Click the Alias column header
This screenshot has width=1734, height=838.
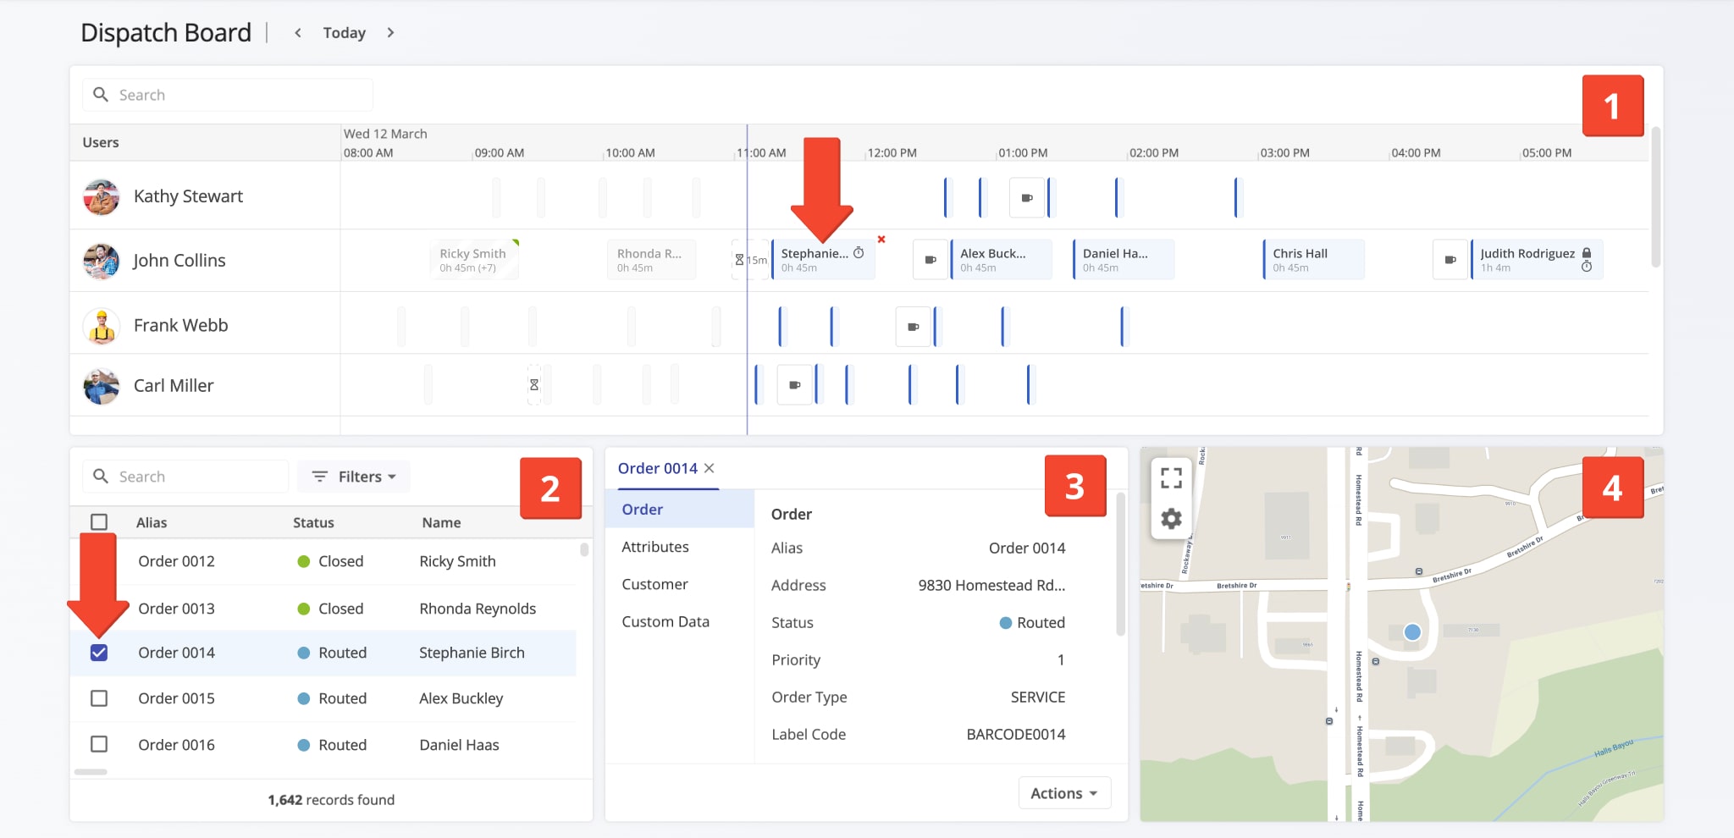pos(152,522)
